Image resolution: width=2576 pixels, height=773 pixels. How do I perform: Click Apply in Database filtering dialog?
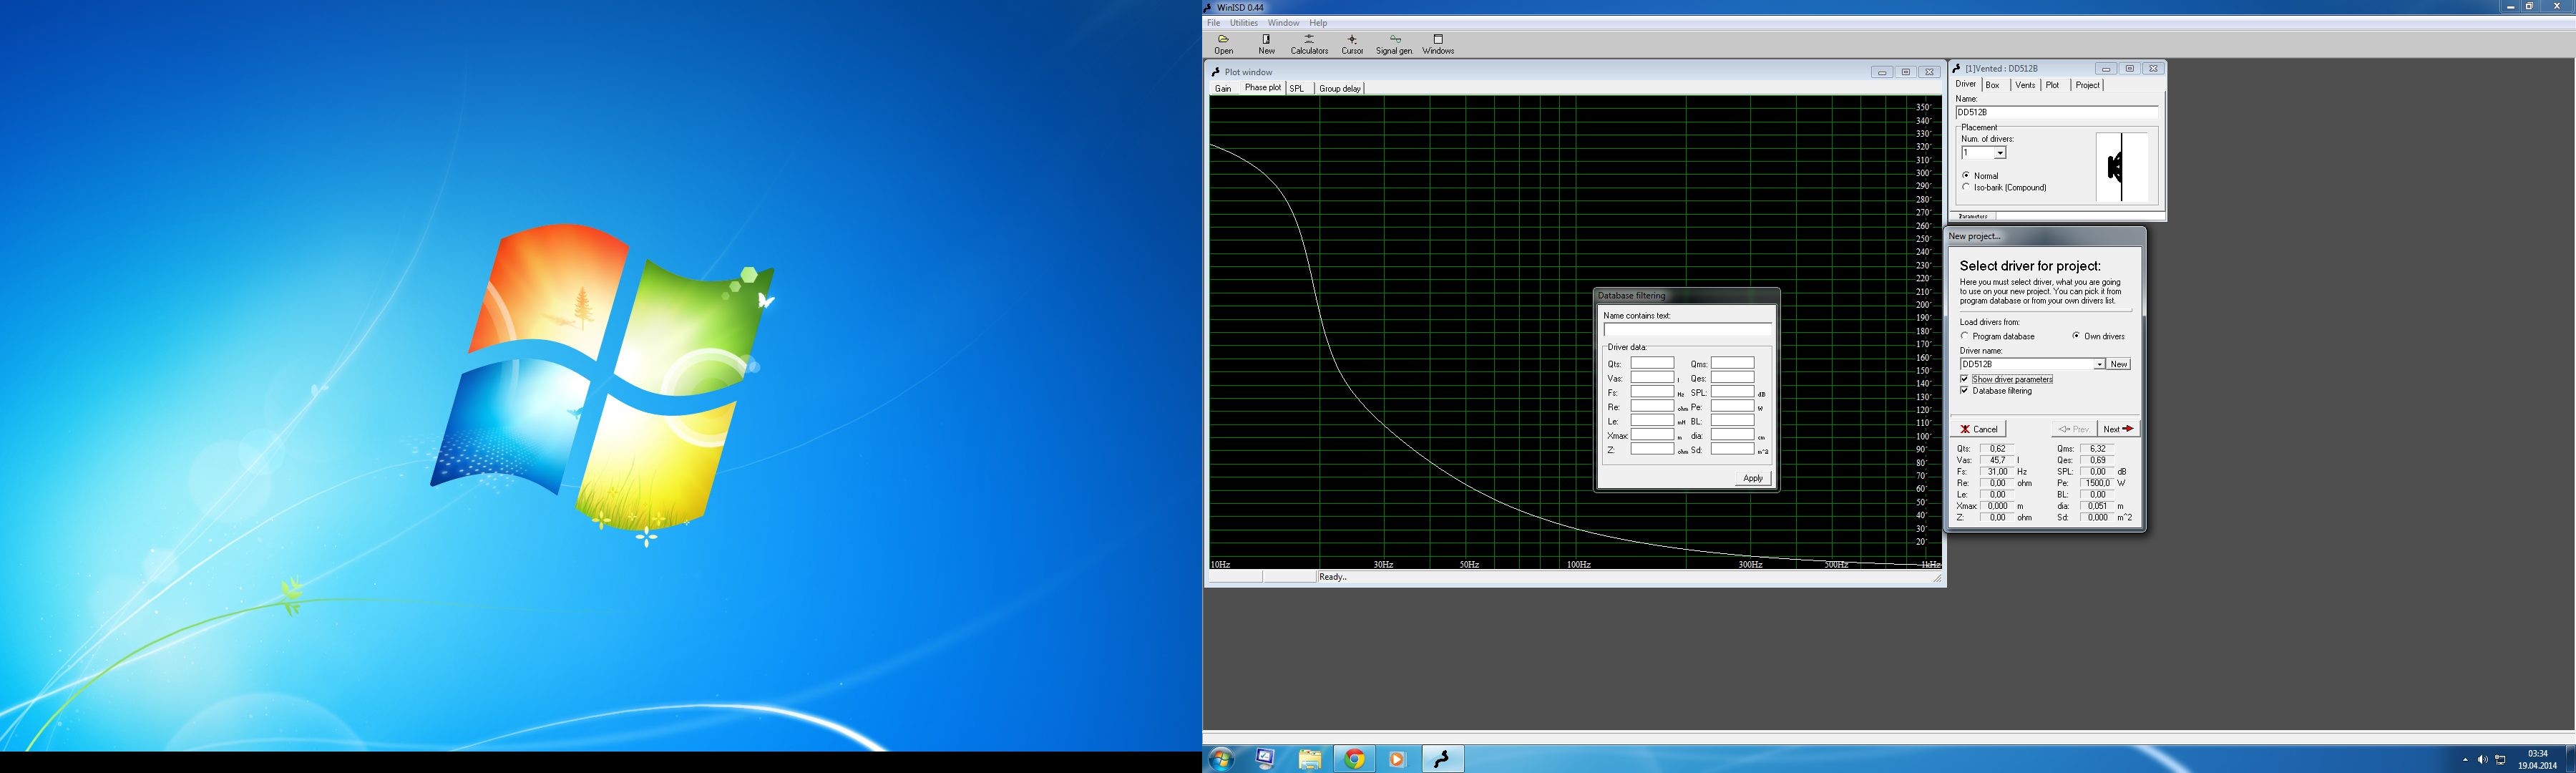pos(1753,478)
